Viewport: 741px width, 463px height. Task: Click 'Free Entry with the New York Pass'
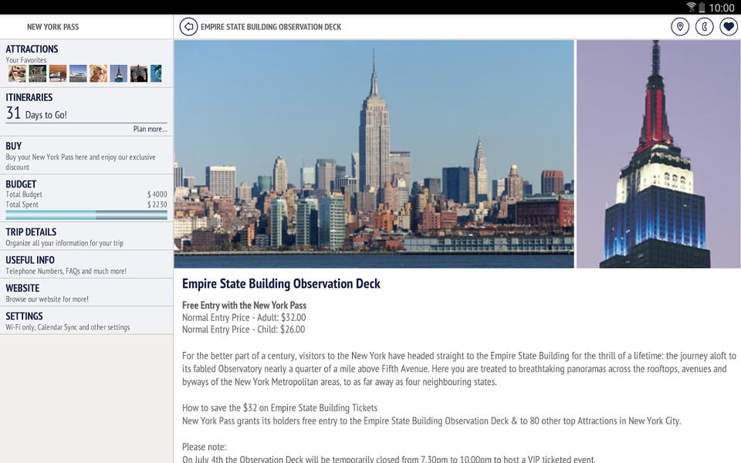[x=245, y=306]
